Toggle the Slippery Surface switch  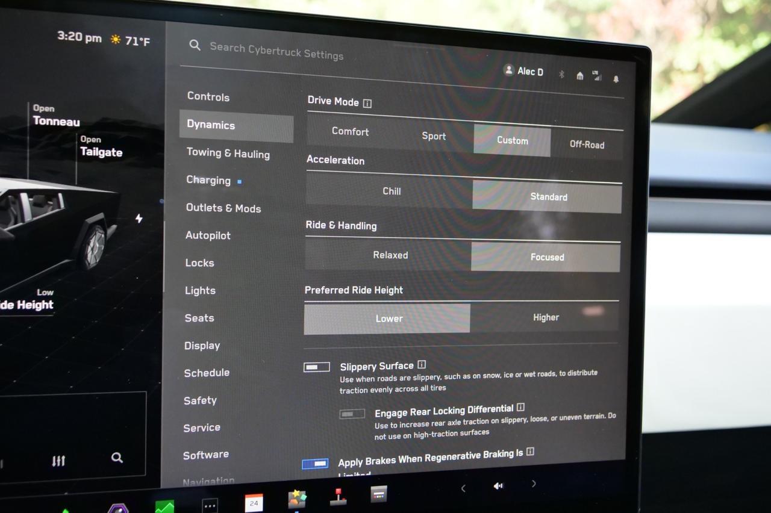coord(317,367)
